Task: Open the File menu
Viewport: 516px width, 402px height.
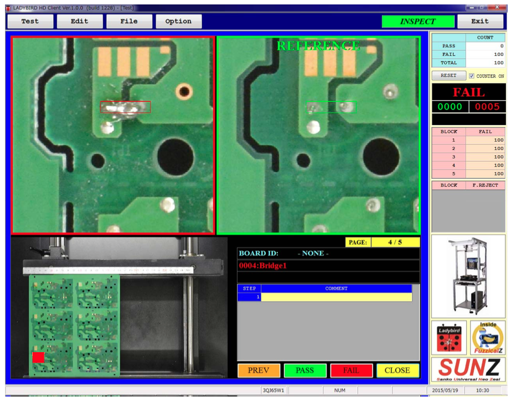Action: 129,22
